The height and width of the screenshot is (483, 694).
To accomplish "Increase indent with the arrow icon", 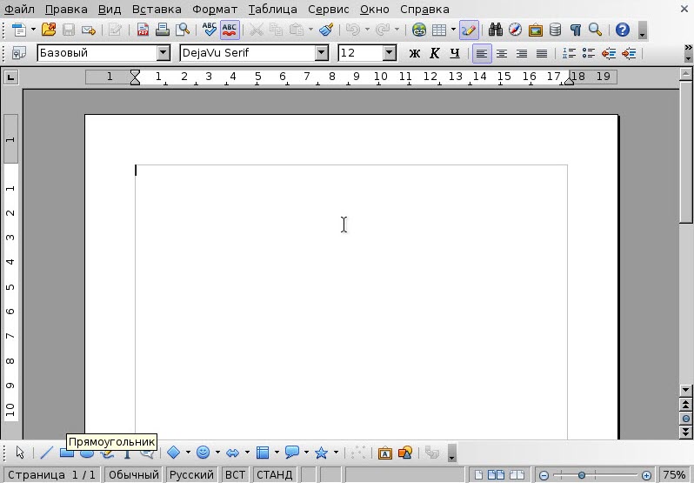I will tap(629, 54).
